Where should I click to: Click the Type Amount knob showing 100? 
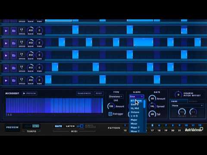[x=111, y=106]
